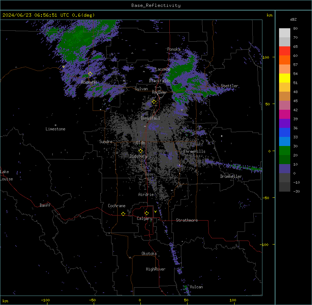Click the km label at bottom left corner
This screenshot has height=305, width=312.
(5, 301)
